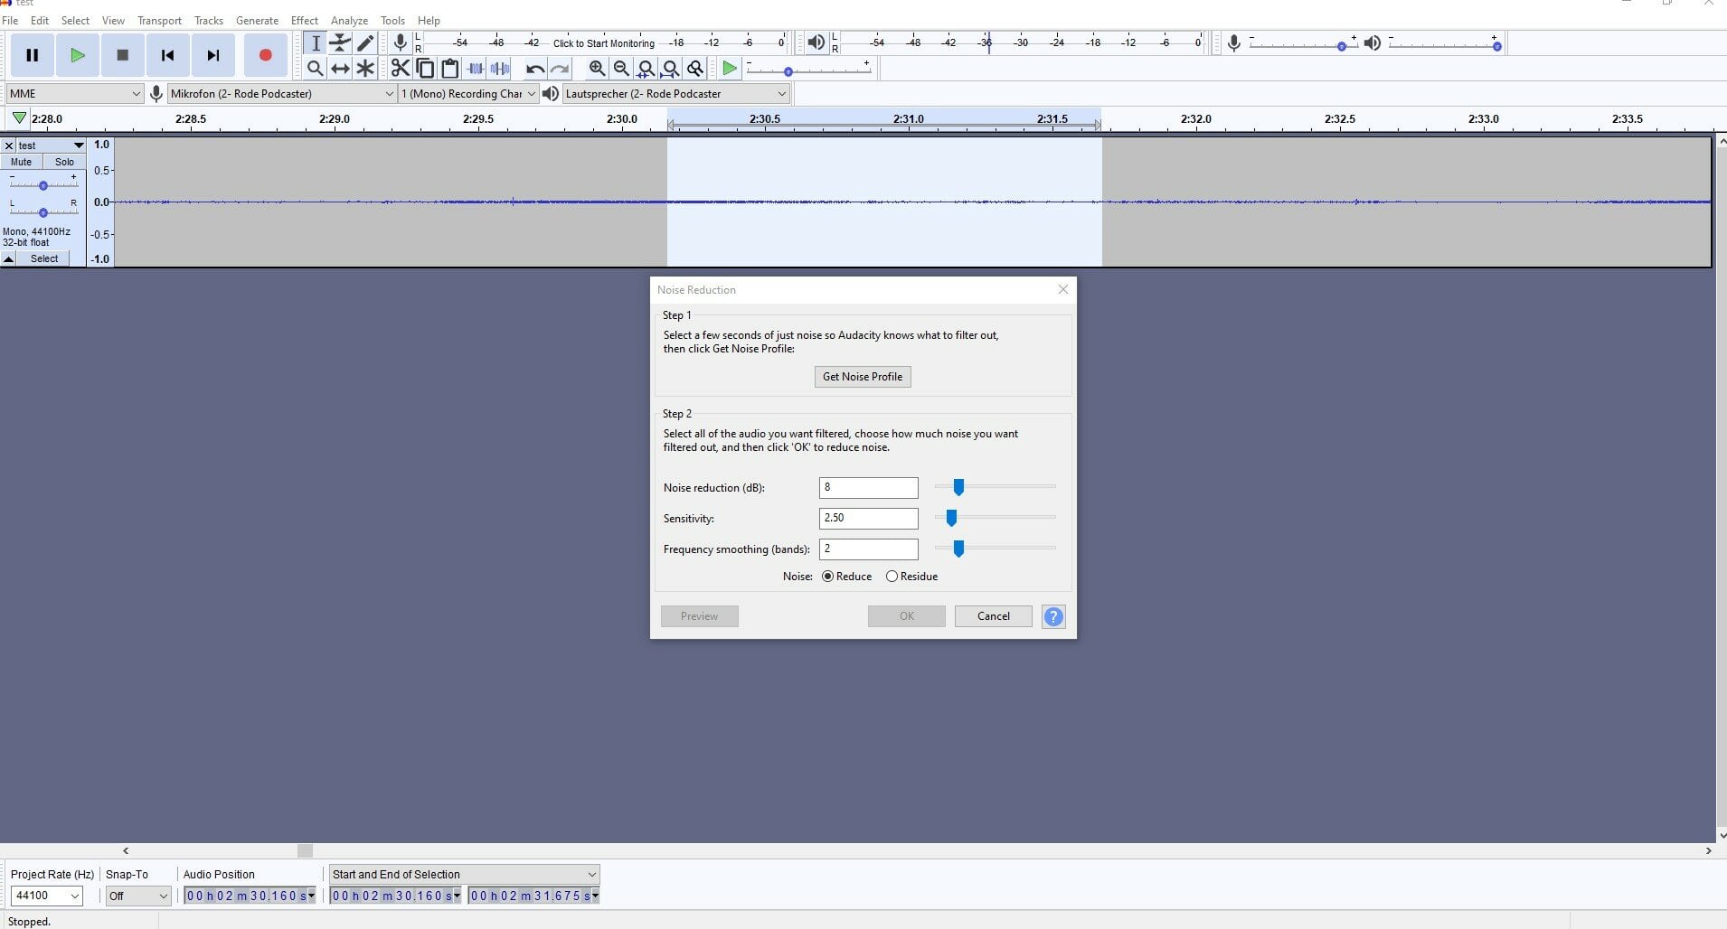
Task: Click the Play-at-speed green icon
Action: point(730,68)
